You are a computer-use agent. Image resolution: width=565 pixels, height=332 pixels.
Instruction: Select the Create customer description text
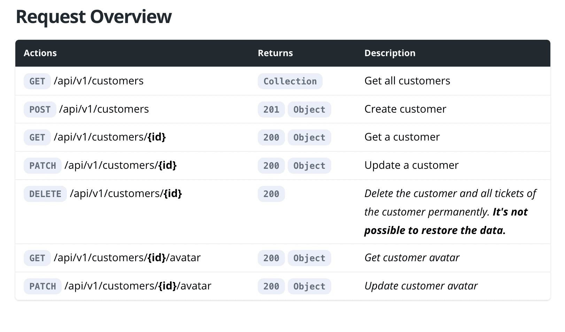405,109
